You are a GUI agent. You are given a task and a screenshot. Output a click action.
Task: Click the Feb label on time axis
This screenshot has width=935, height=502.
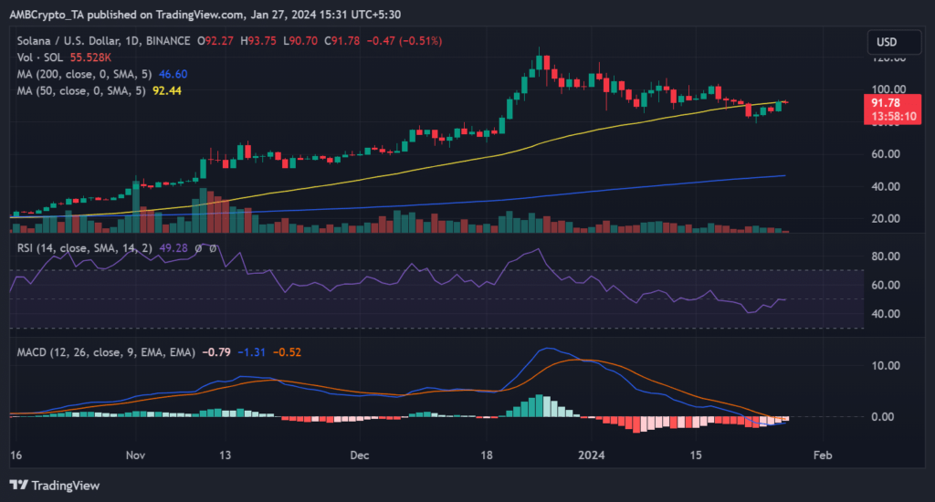coord(823,455)
